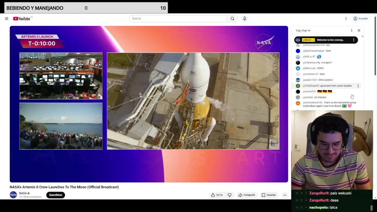Screen dimensions: 377x212
Task: Open more actions three-dot menu below video
Action: click(285, 195)
